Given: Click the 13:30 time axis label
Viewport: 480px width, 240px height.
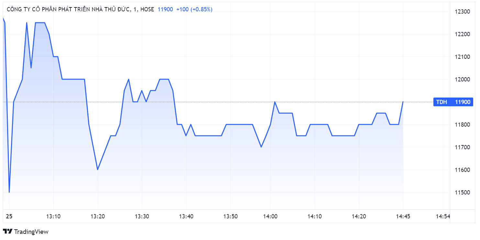Looking at the screenshot, I should click(142, 216).
